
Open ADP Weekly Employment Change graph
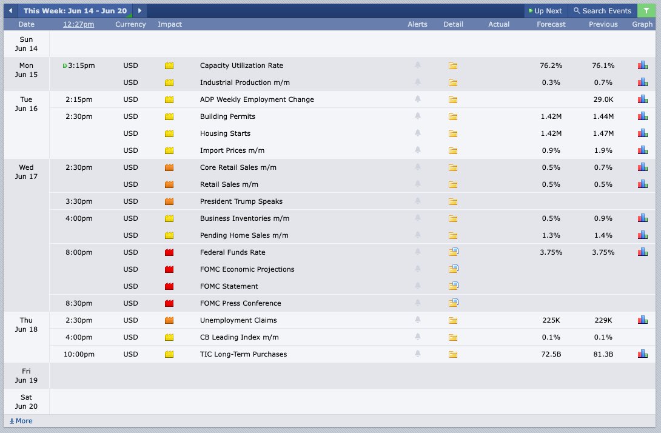(x=642, y=99)
